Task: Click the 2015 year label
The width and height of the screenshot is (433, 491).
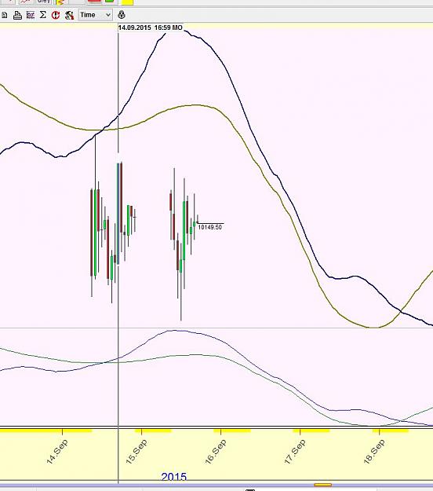Action: click(174, 477)
